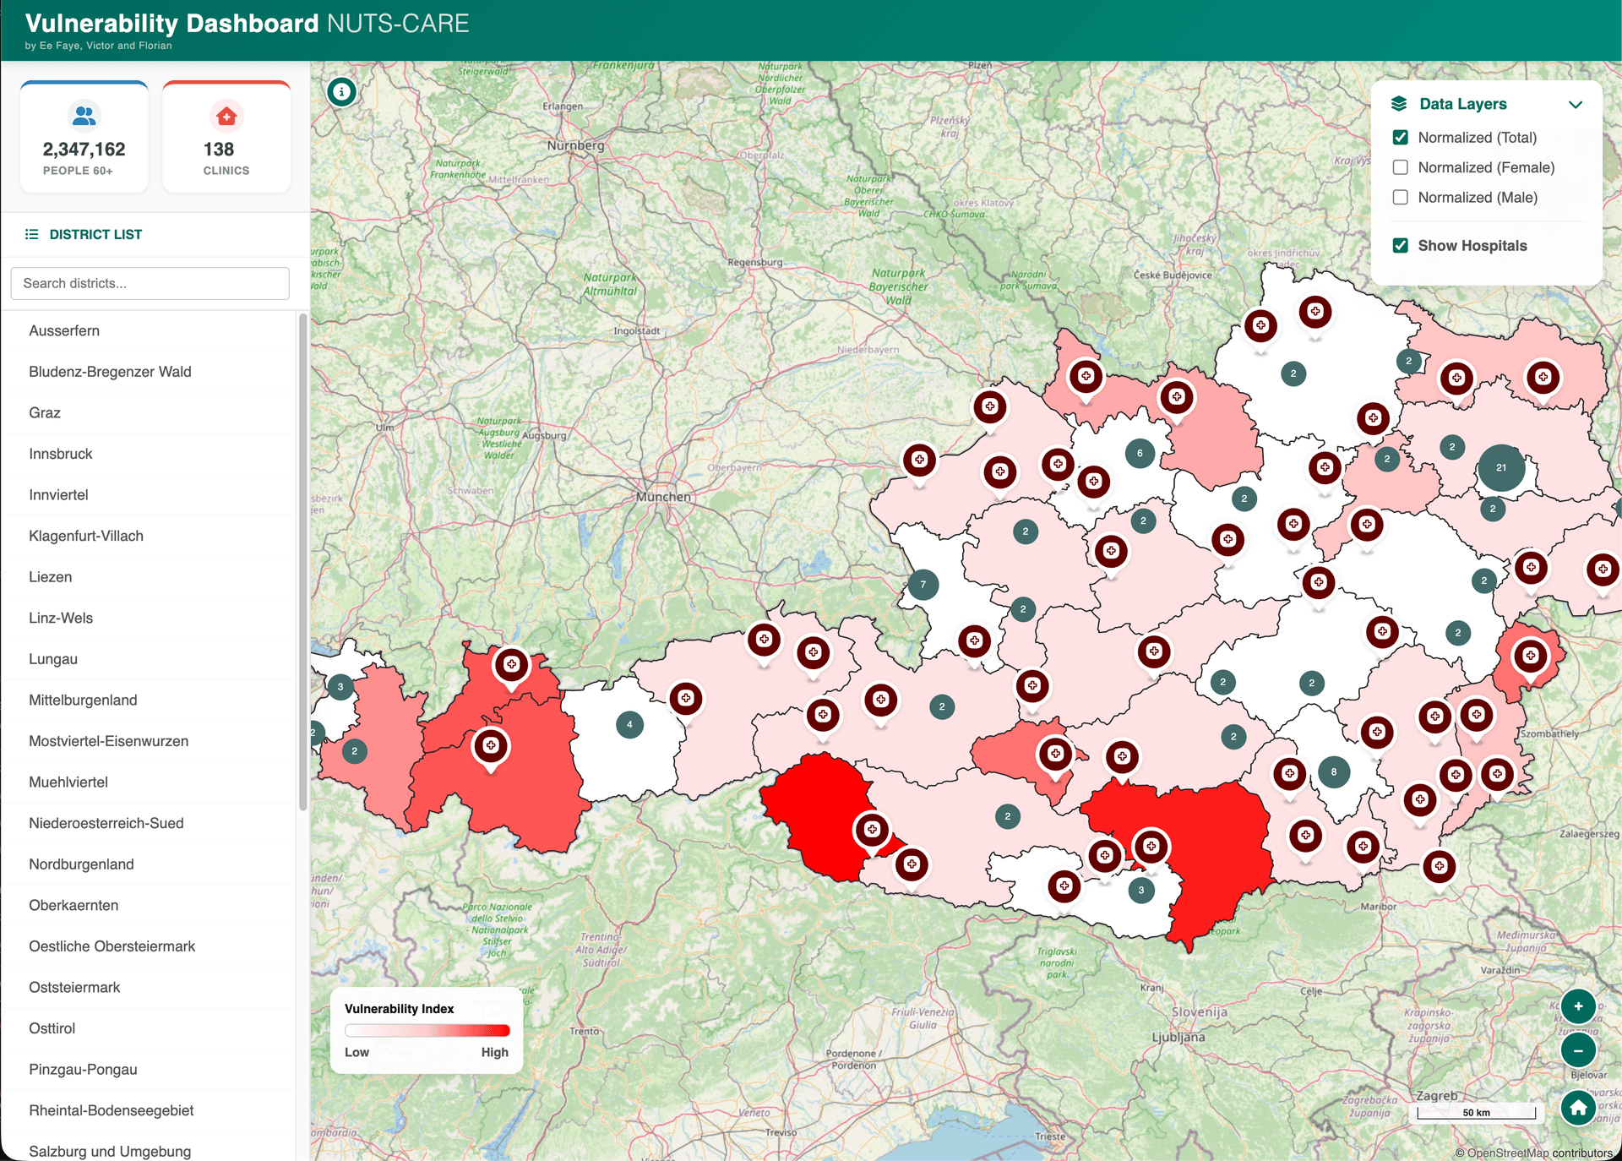
Task: Click the District List header
Action: (95, 234)
